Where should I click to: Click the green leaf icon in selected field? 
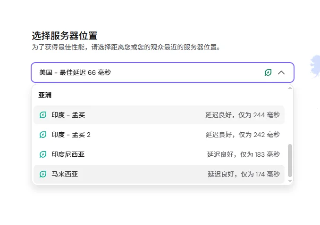(x=268, y=72)
